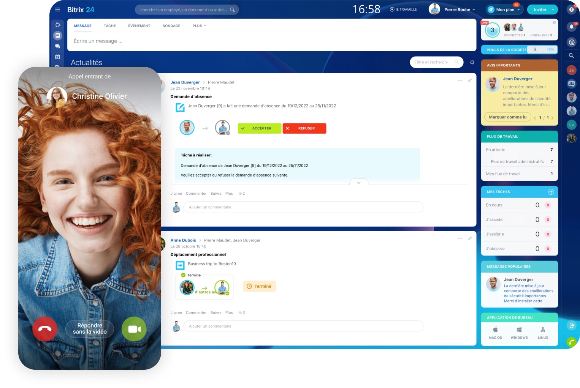The image size is (580, 388).
Task: Click Marquer comme lu button
Action: pos(507,117)
